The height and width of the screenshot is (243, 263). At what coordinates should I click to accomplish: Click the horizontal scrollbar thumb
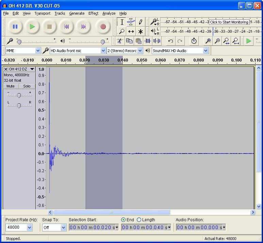112,212
